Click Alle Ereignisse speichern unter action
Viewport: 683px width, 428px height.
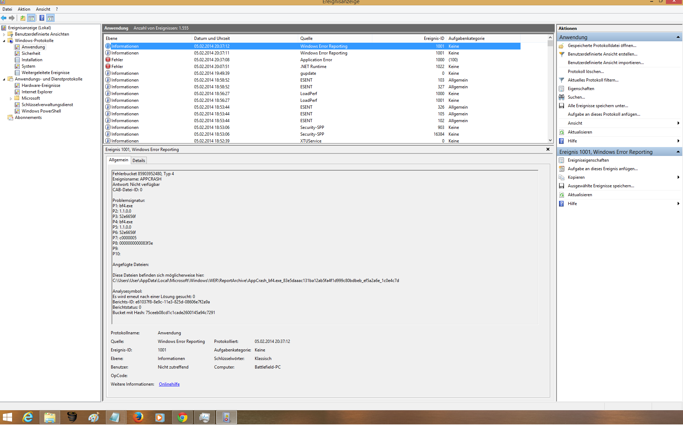click(x=598, y=106)
